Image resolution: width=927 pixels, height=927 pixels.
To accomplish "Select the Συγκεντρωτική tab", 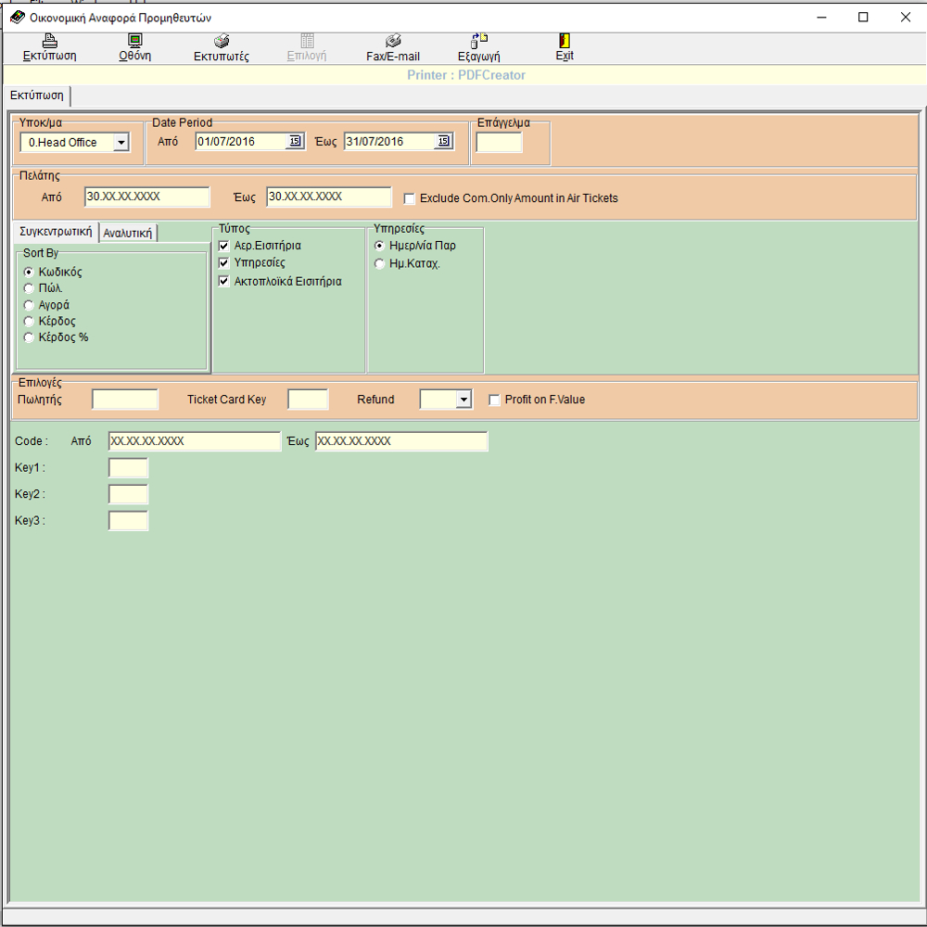I will (56, 232).
